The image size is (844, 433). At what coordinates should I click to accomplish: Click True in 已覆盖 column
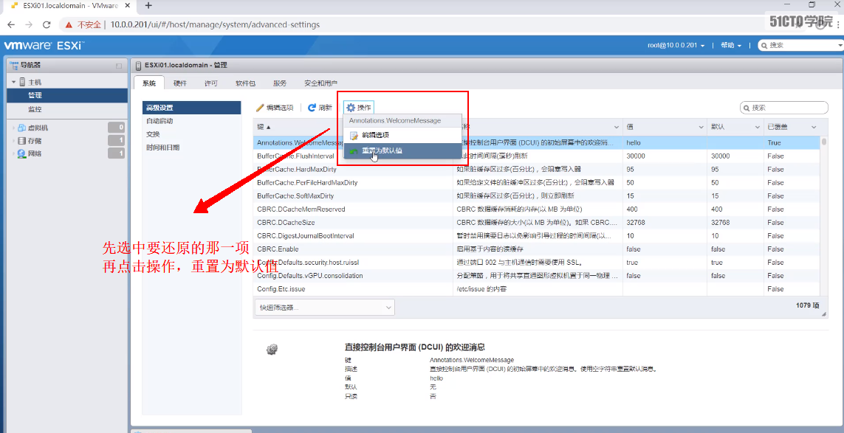click(x=774, y=143)
